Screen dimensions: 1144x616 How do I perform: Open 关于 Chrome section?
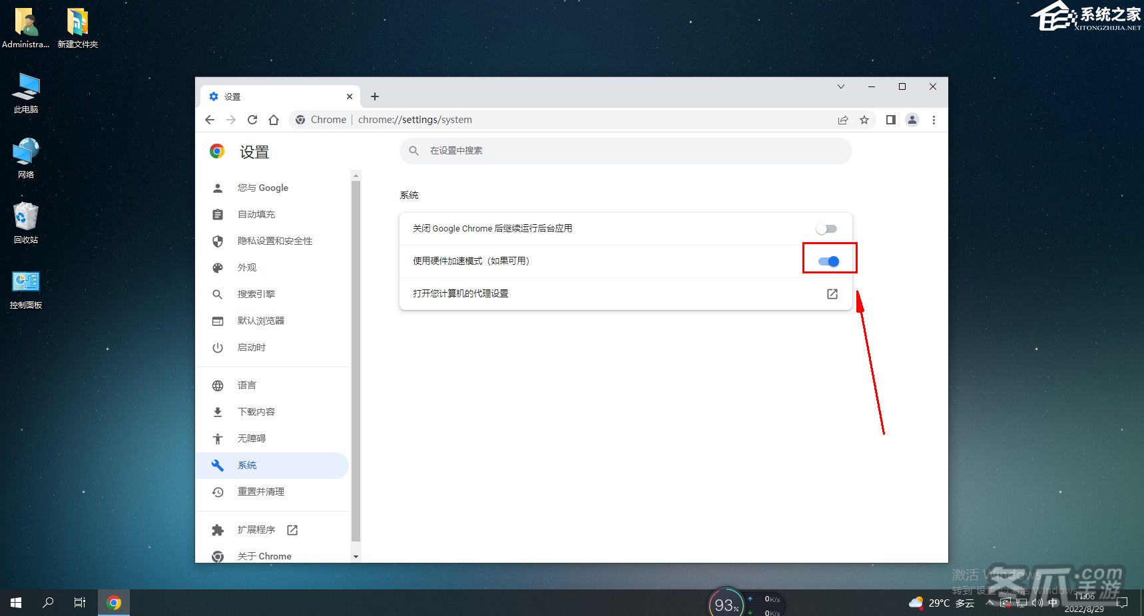point(272,556)
